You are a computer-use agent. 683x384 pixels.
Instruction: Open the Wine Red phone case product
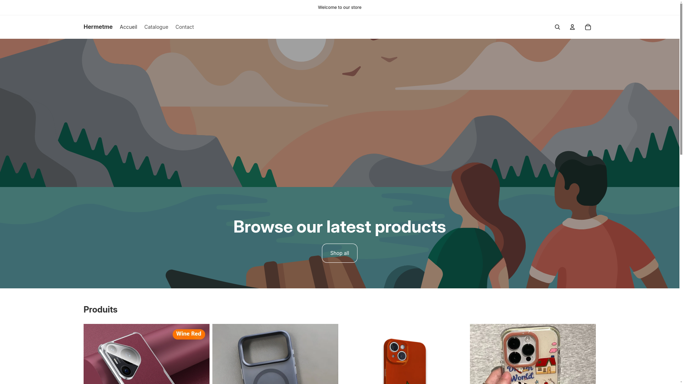click(x=147, y=354)
